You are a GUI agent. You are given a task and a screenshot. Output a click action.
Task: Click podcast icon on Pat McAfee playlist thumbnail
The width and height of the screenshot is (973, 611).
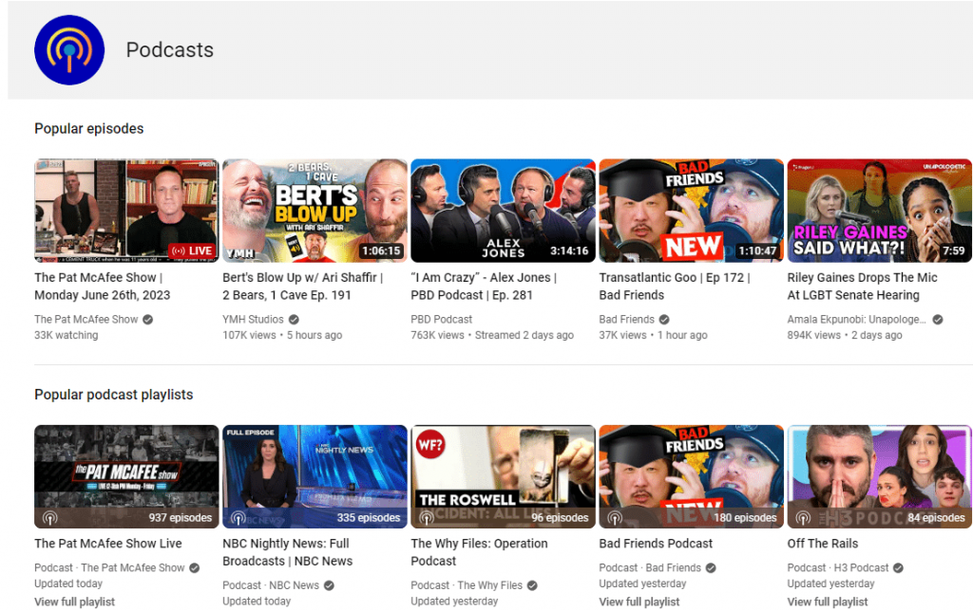tap(49, 517)
